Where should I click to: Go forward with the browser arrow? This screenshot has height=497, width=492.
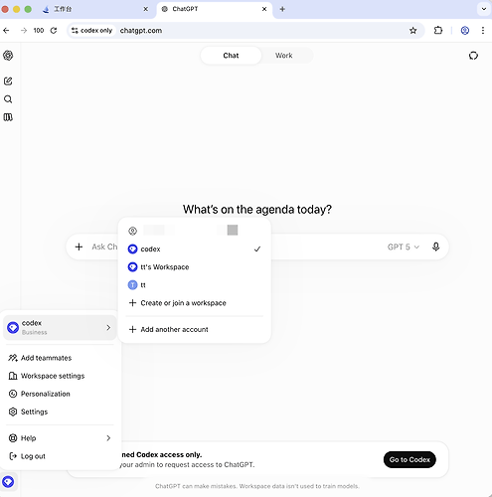[x=24, y=31]
